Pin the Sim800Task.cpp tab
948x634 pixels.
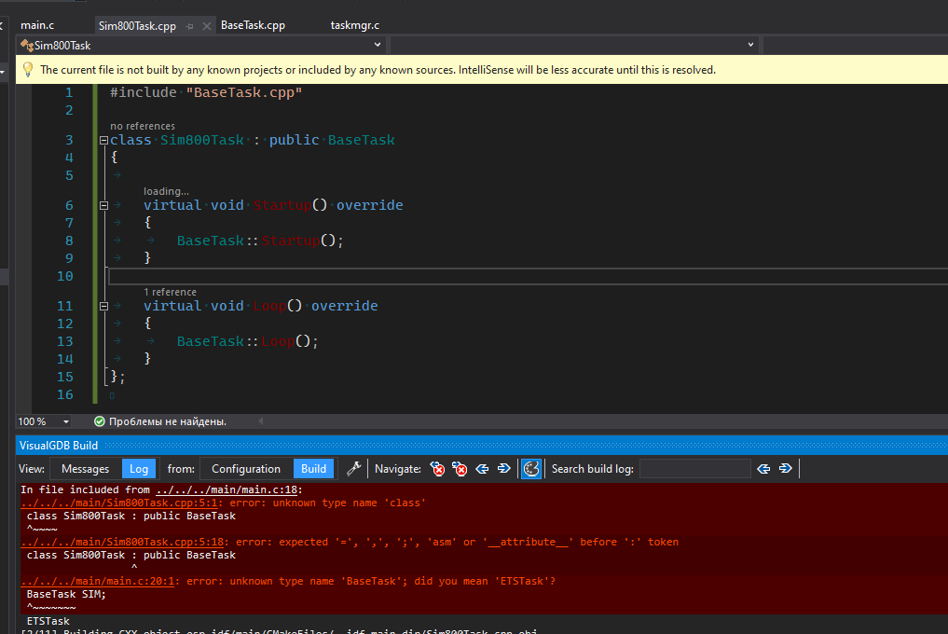tap(189, 26)
